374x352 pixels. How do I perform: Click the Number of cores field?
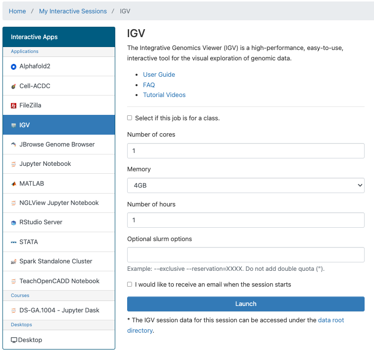[x=245, y=151]
